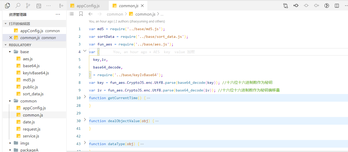348x152 pixels.
Task: Go to next change commit icon
Action: [x=316, y=5]
